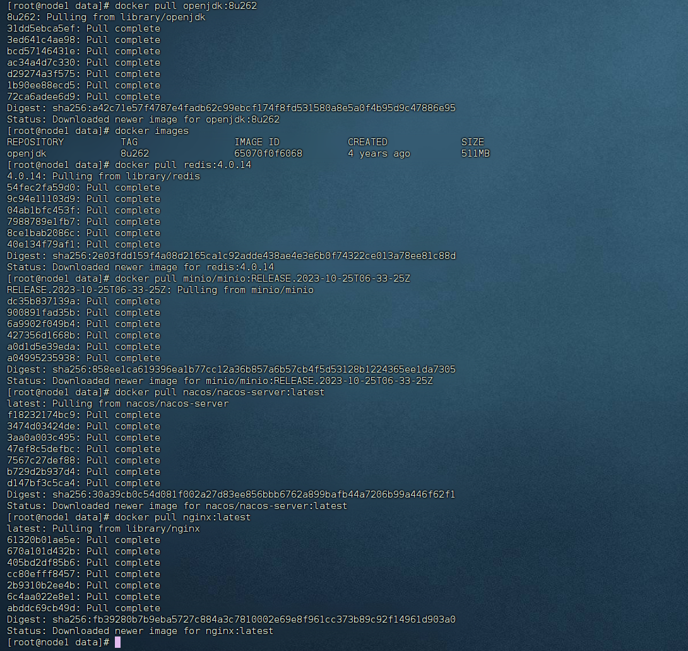
Task: Click the SIZE column header
Action: 473,143
